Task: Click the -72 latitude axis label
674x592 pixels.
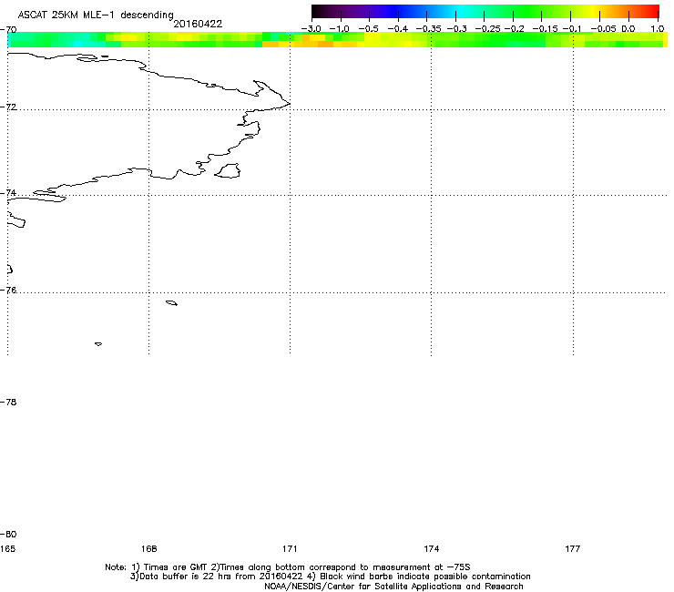Action: point(8,107)
